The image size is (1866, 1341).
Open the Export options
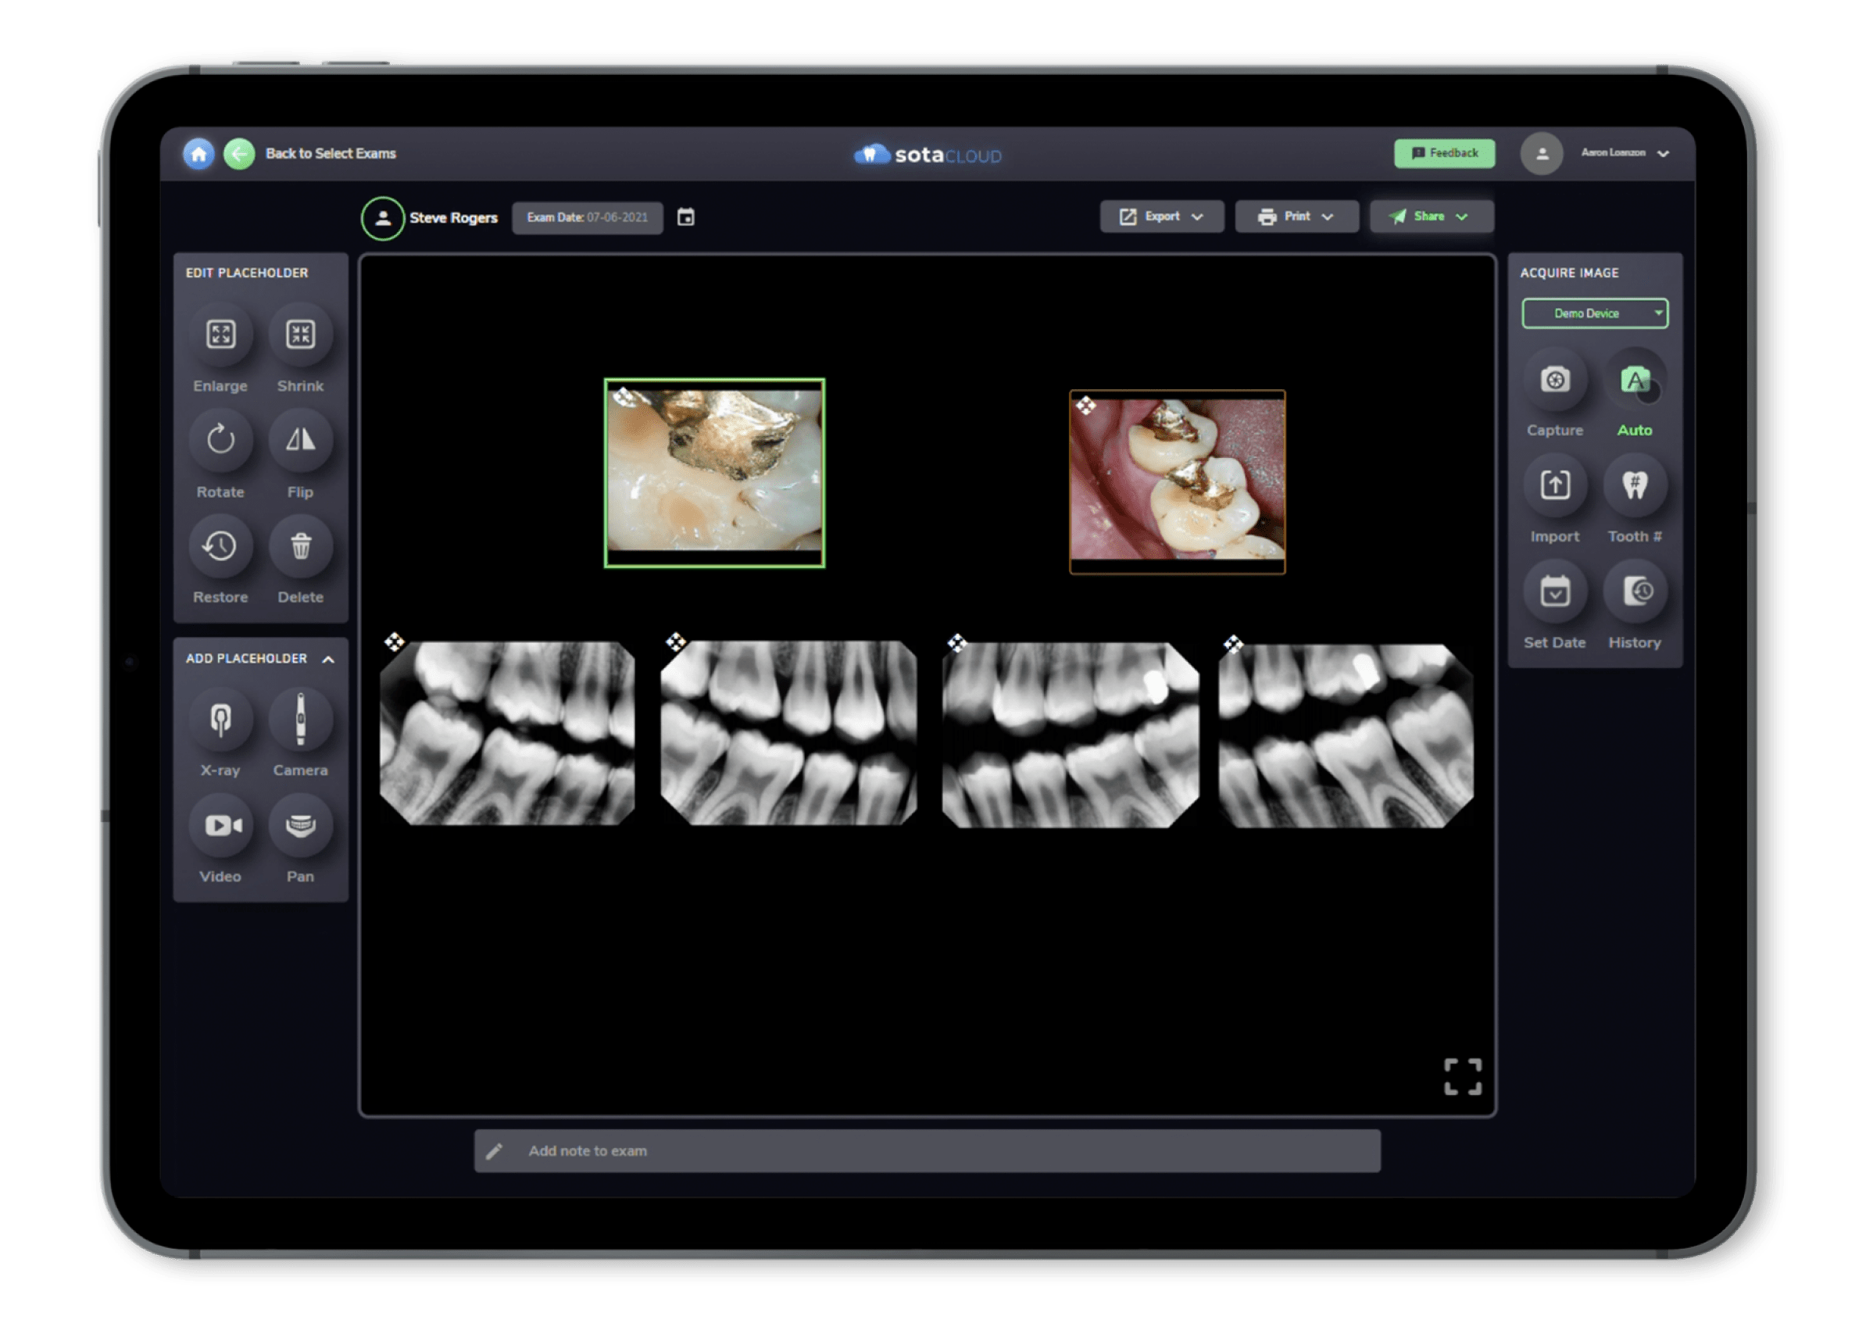(x=1161, y=216)
